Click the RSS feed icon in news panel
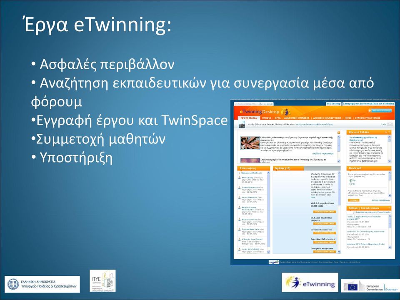The height and width of the screenshot is (300, 400). pyautogui.click(x=339, y=132)
